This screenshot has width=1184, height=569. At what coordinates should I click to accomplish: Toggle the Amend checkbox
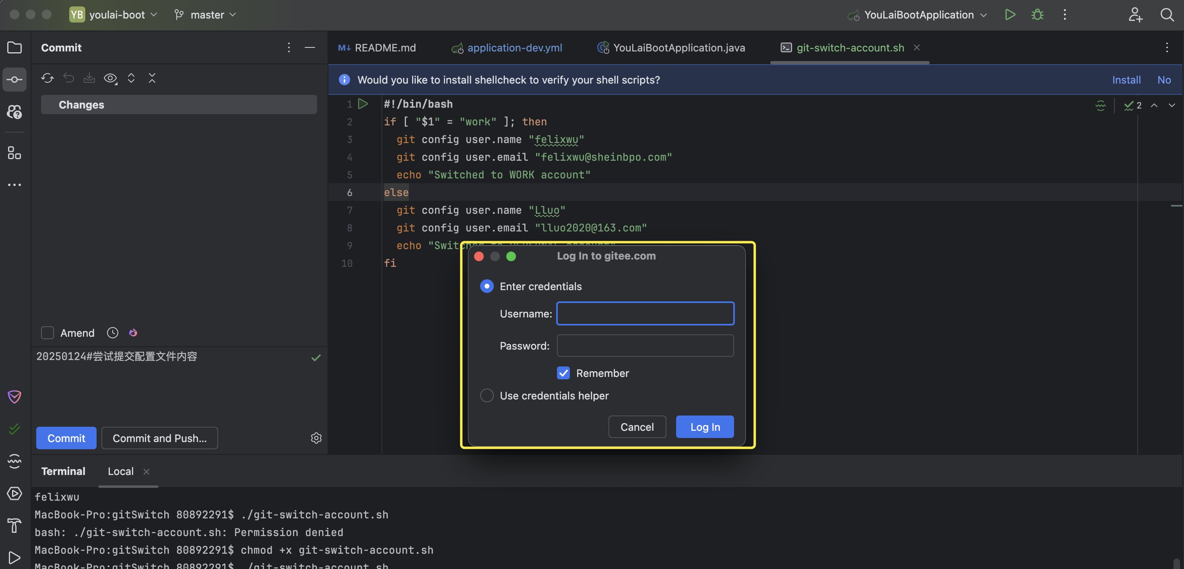(x=47, y=333)
